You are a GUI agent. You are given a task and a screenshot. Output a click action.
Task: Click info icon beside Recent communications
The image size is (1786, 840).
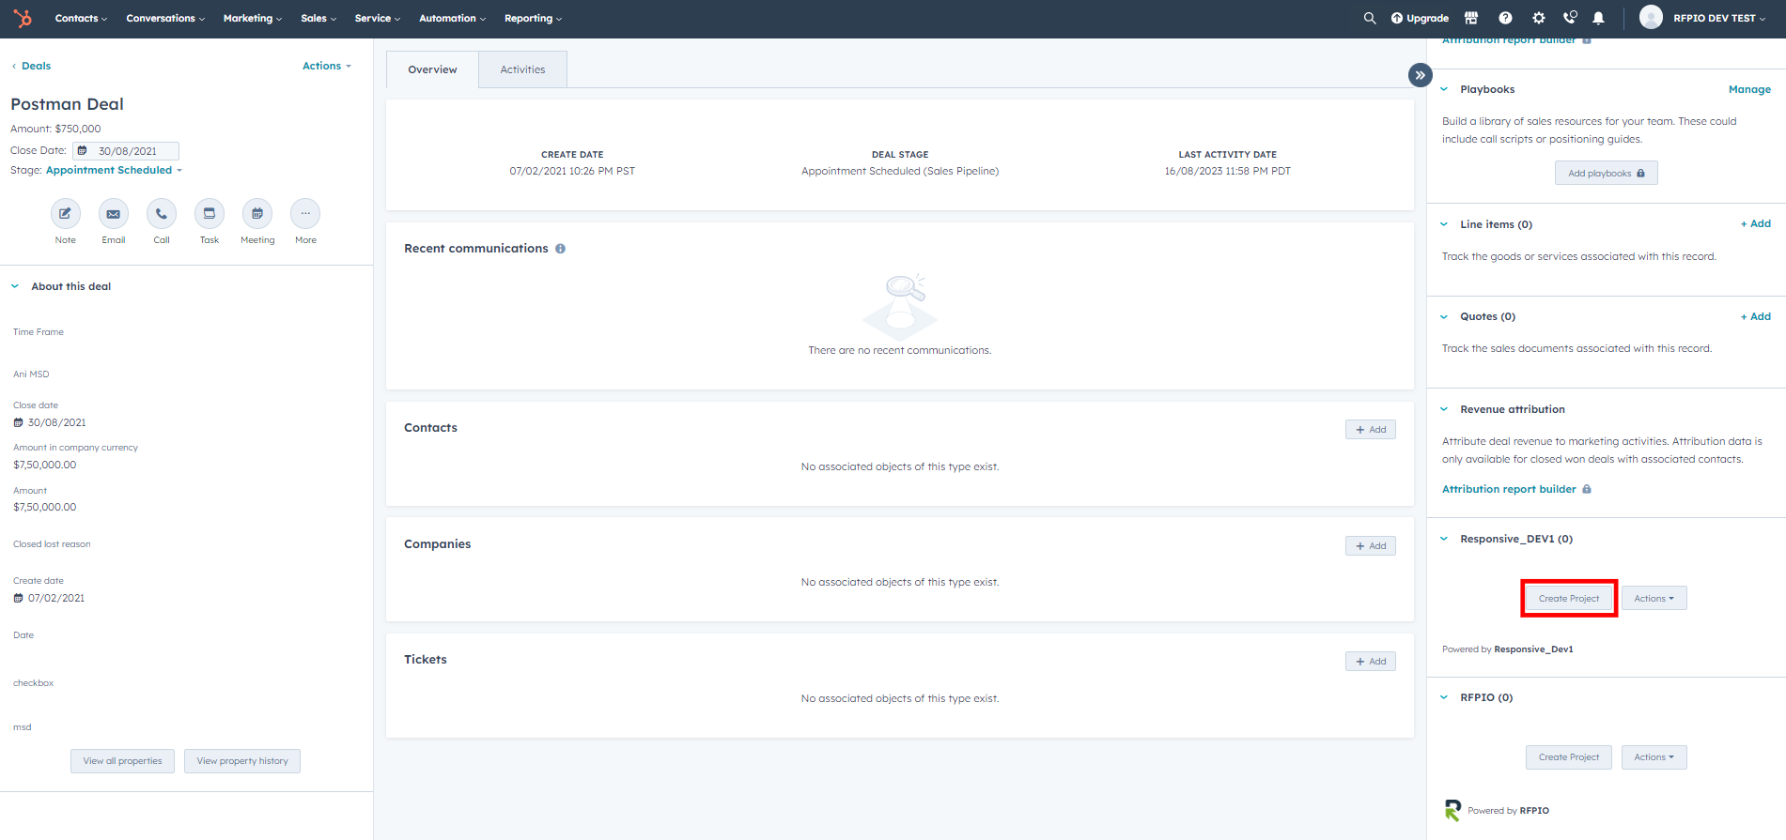561,249
